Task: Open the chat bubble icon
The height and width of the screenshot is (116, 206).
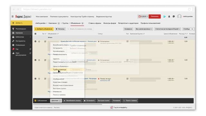Action: tap(174, 16)
